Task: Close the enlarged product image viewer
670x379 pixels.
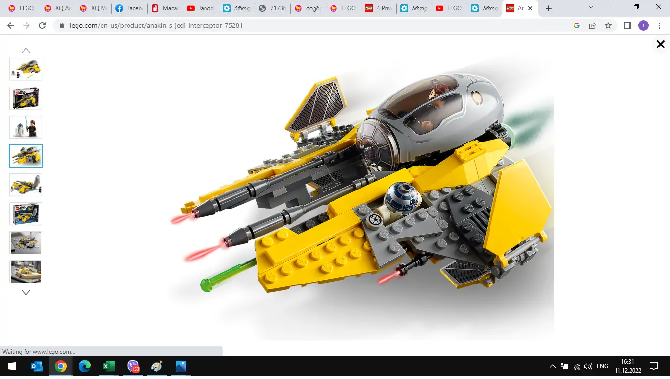Action: coord(661,44)
